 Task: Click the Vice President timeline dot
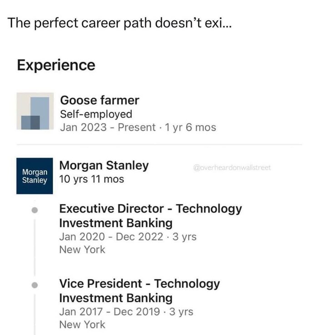35,286
